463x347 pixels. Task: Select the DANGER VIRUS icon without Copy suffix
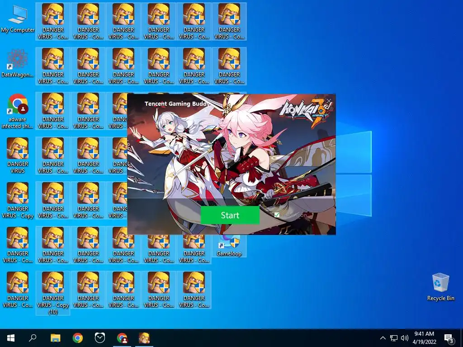[18, 156]
